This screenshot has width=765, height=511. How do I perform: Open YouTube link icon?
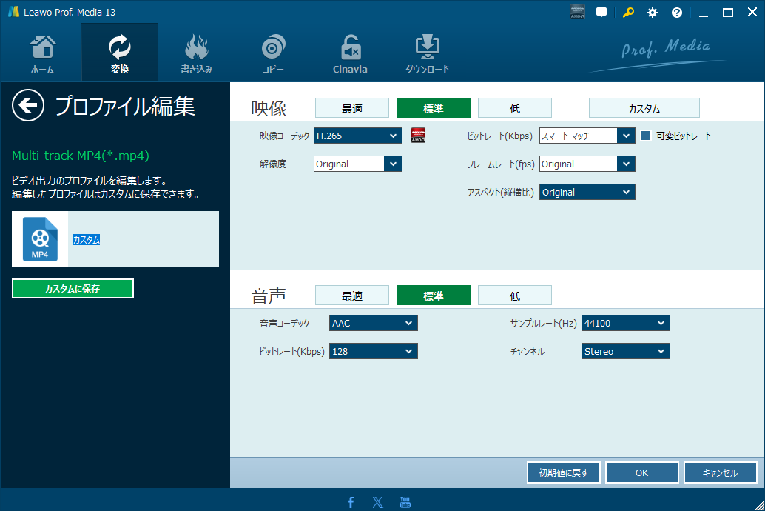tap(405, 502)
